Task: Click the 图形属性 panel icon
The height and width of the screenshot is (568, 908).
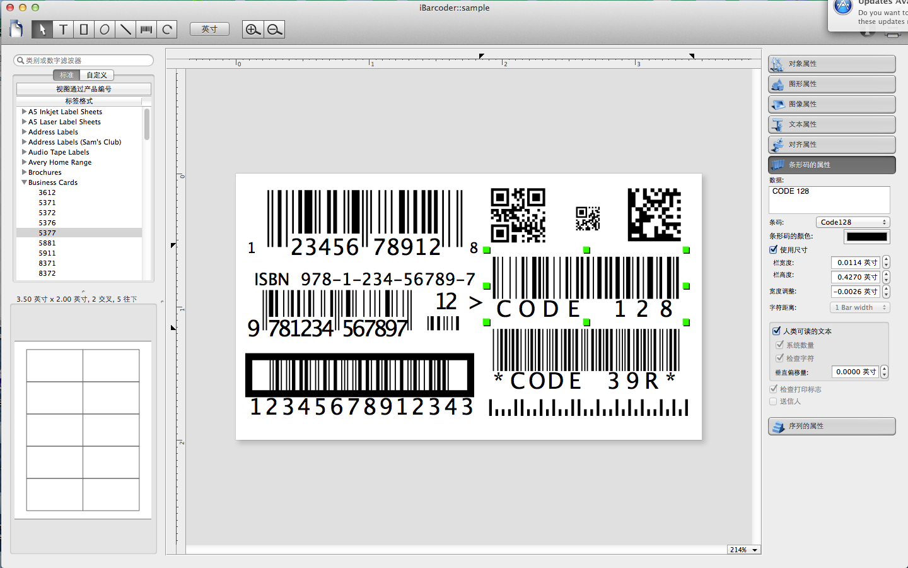Action: (777, 84)
